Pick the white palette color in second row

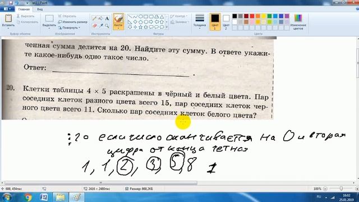(234, 22)
